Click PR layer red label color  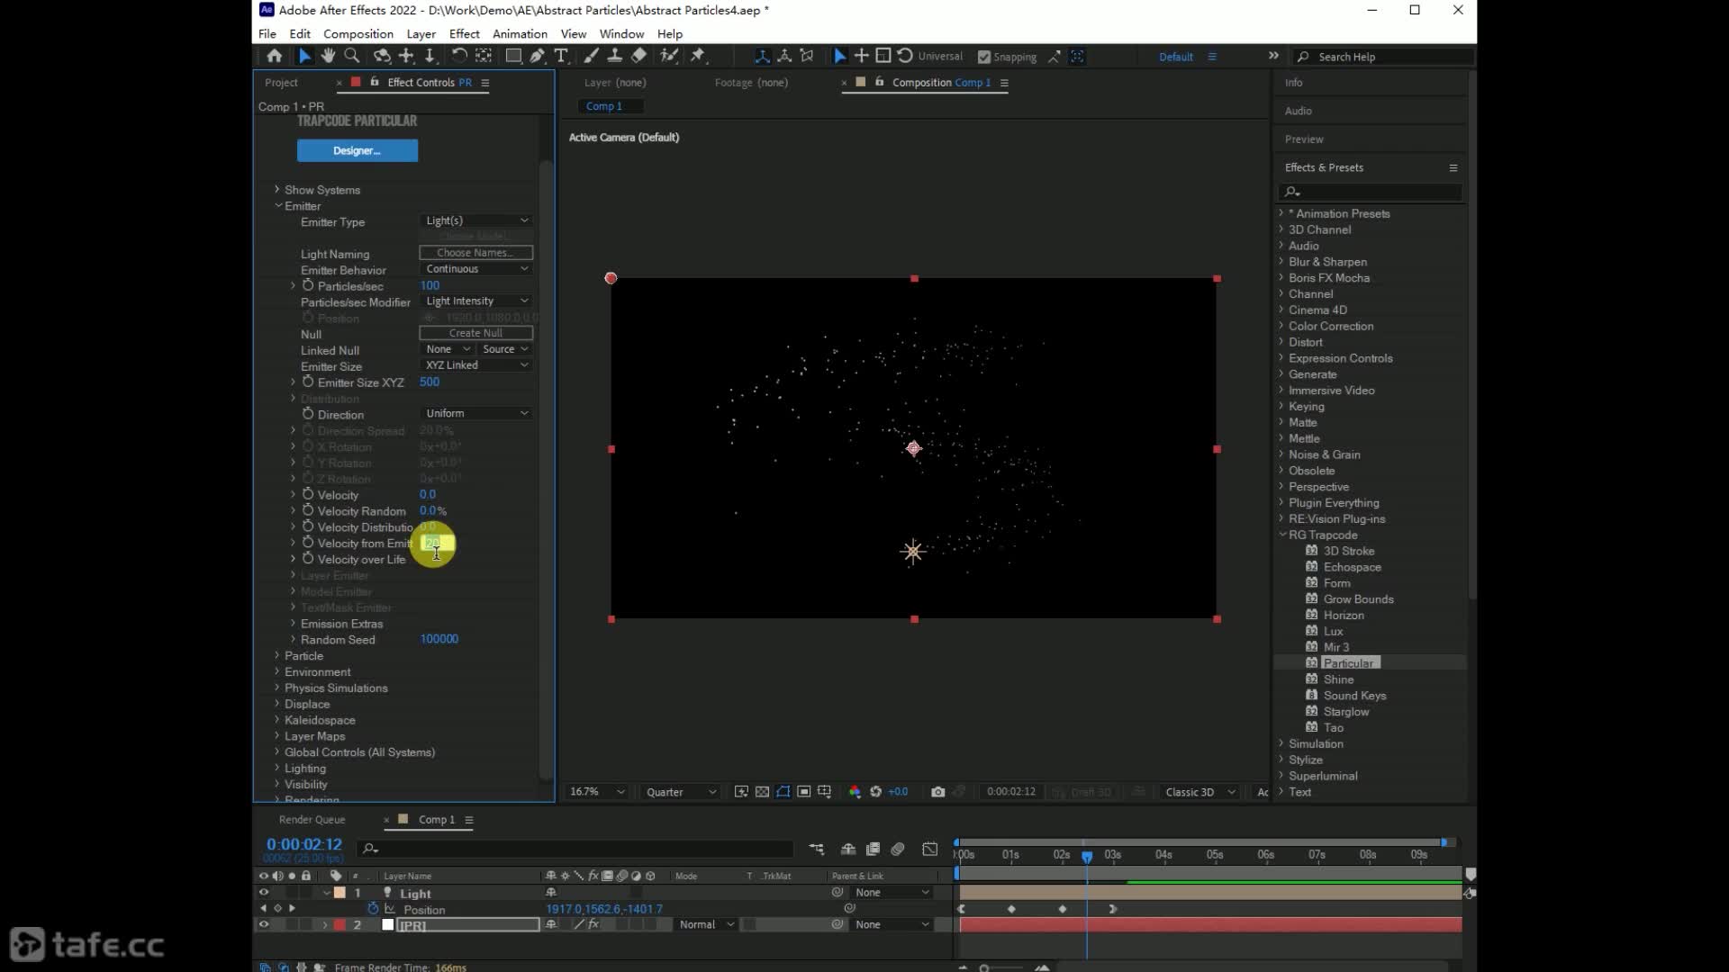pos(339,924)
